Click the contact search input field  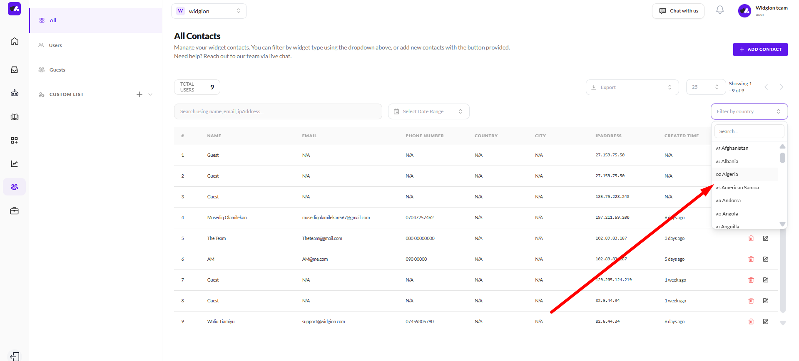click(x=278, y=111)
